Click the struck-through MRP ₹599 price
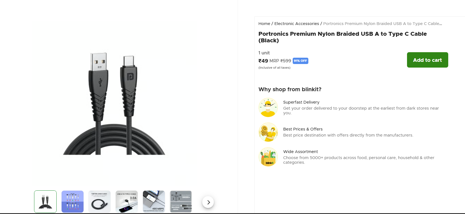465x214 pixels. tap(286, 61)
